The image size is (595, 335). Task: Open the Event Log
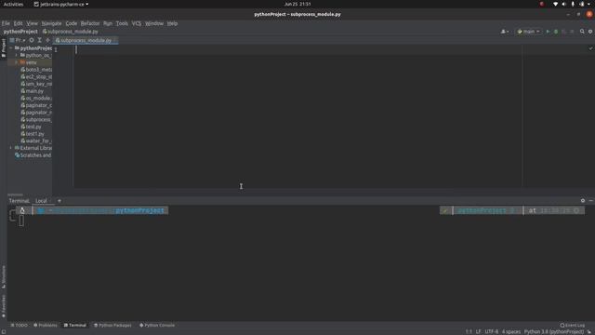pyautogui.click(x=573, y=326)
